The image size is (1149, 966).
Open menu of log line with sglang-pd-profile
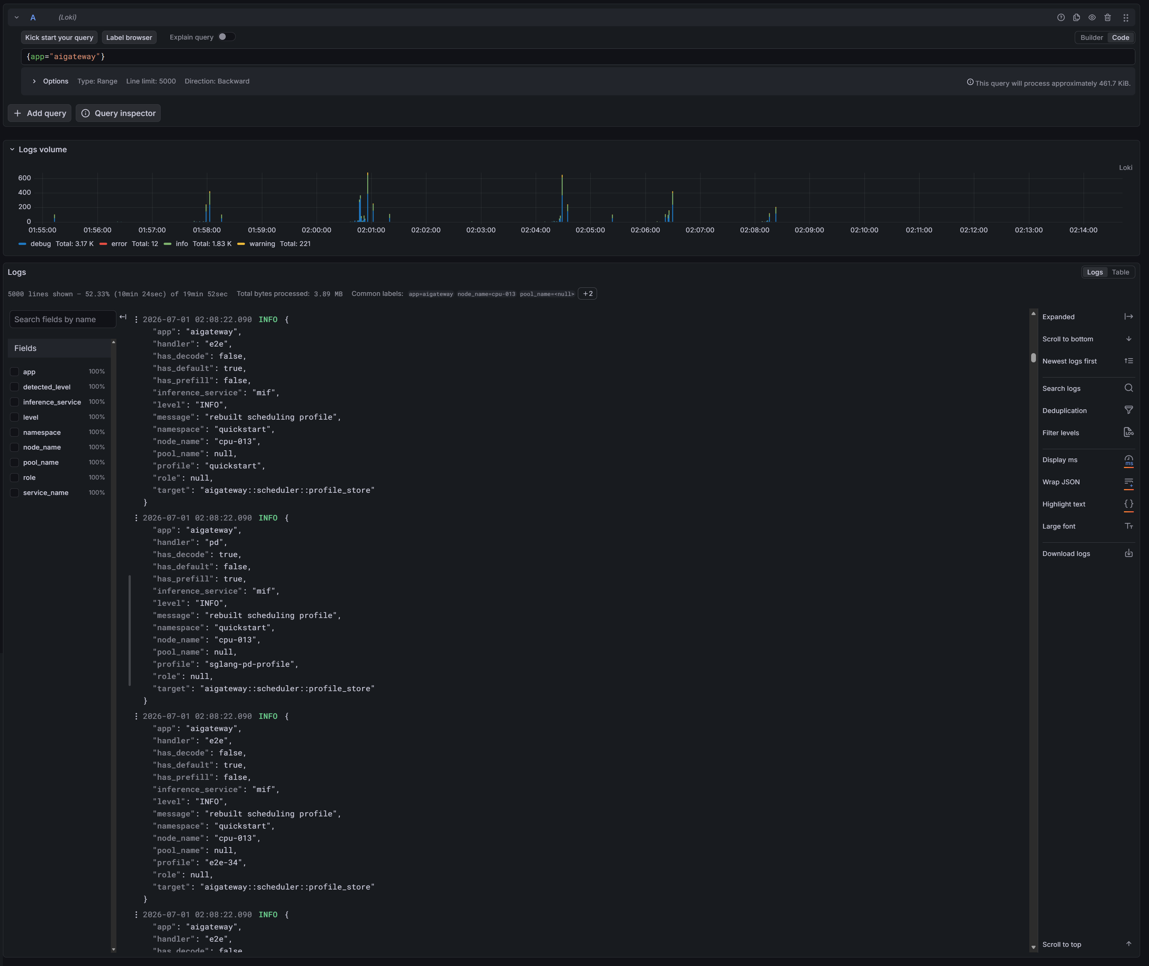[136, 518]
